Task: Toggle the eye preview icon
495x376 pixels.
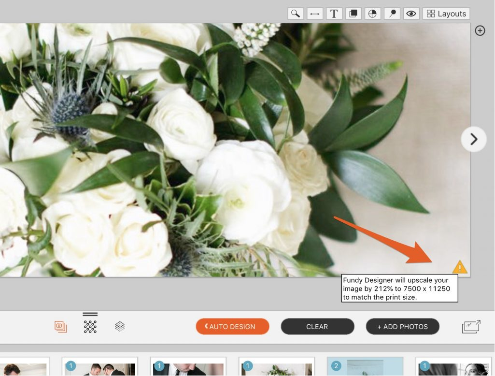Action: coord(411,14)
